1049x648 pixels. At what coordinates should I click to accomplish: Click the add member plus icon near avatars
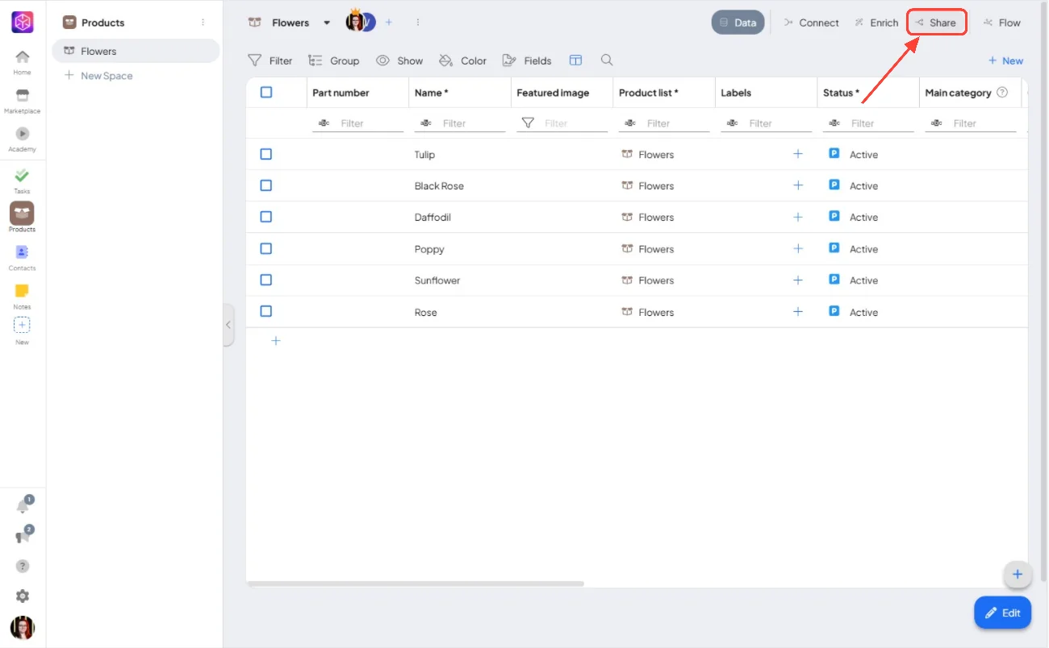[x=388, y=23]
